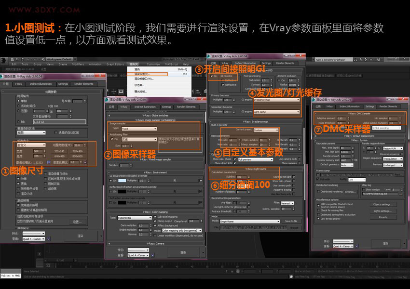Click the view lock icon in V-Ray window

point(153,255)
